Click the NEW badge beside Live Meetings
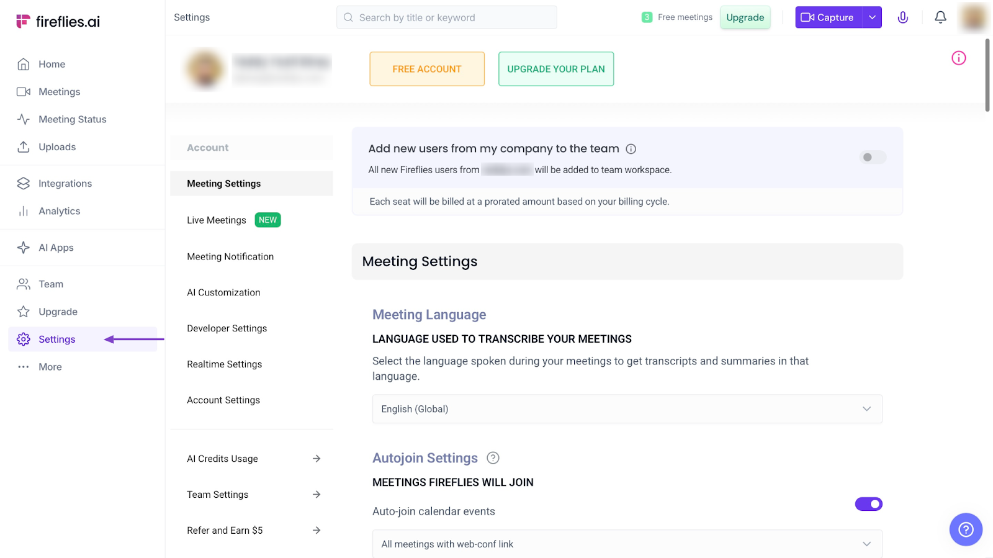Screen dimensions: 993x558 click(268, 220)
